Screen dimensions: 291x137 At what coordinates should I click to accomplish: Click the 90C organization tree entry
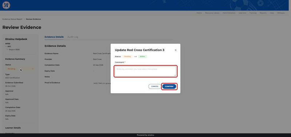[x=9, y=47]
